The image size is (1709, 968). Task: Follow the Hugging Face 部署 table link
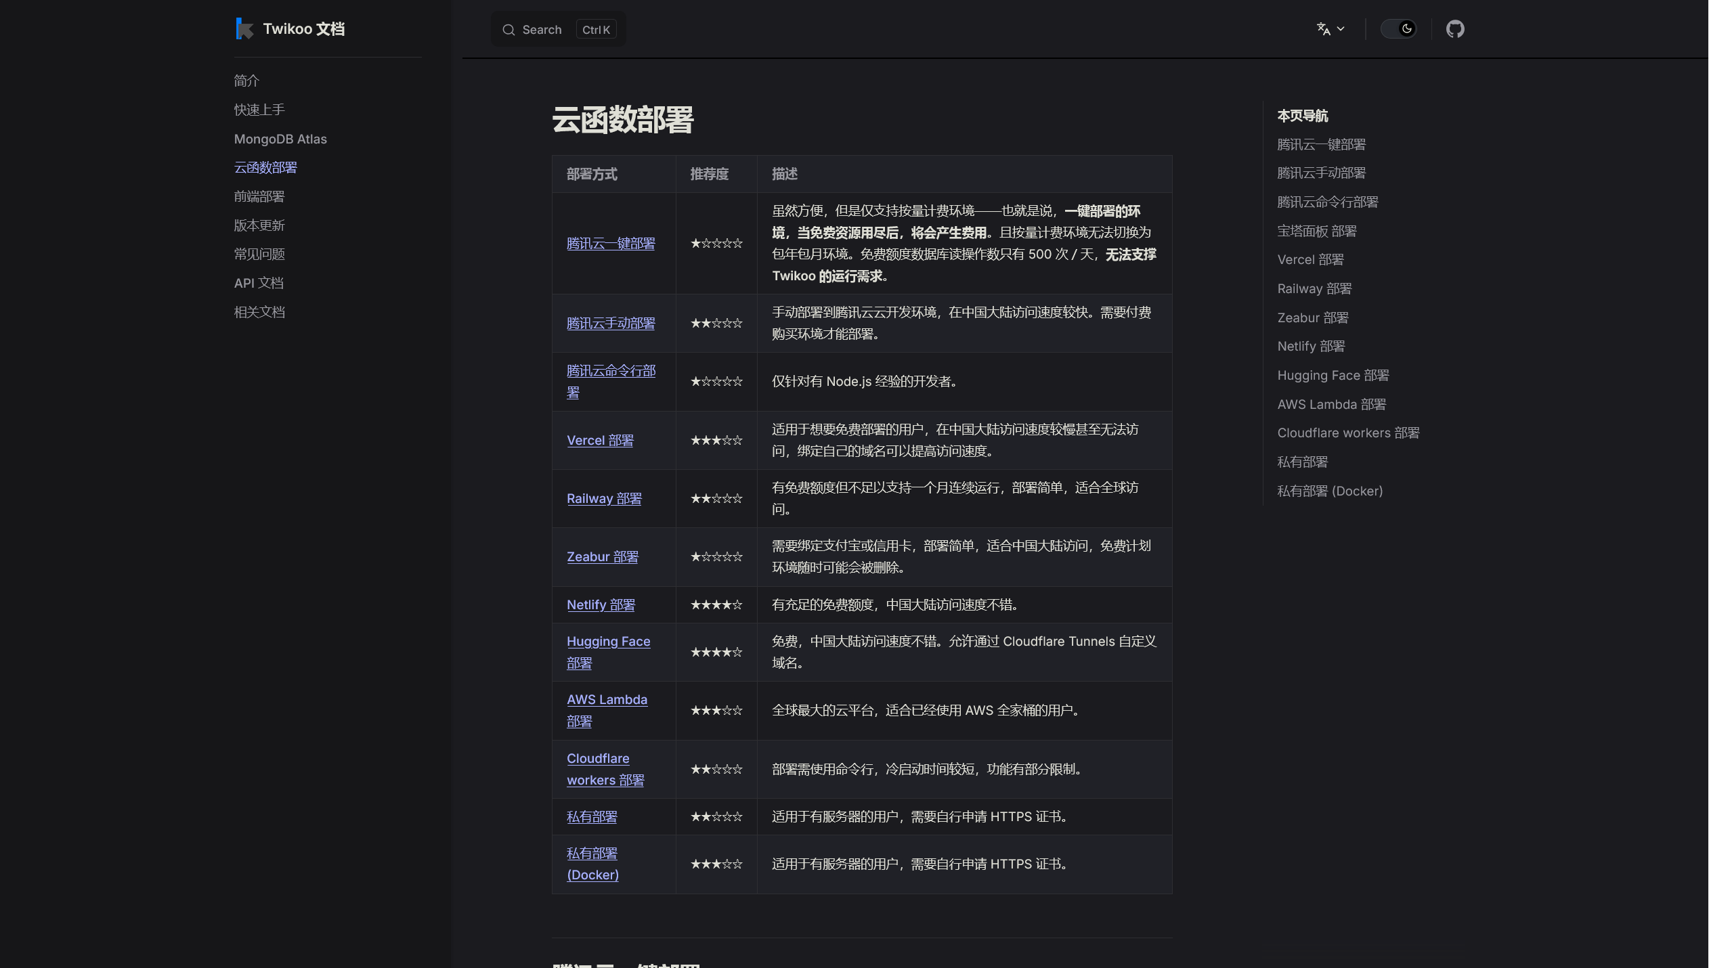(608, 653)
